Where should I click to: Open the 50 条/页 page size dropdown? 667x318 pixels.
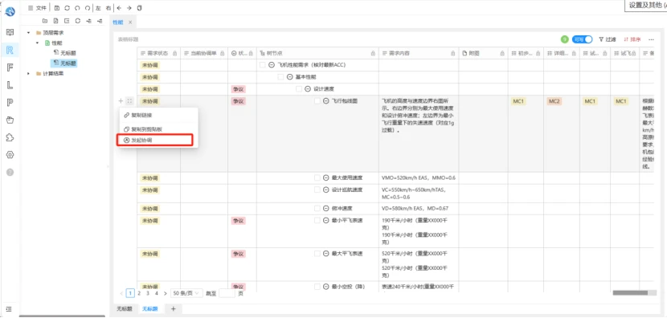pos(186,293)
